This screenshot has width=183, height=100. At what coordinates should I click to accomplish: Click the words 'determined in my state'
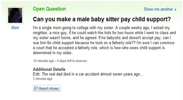[52, 53]
